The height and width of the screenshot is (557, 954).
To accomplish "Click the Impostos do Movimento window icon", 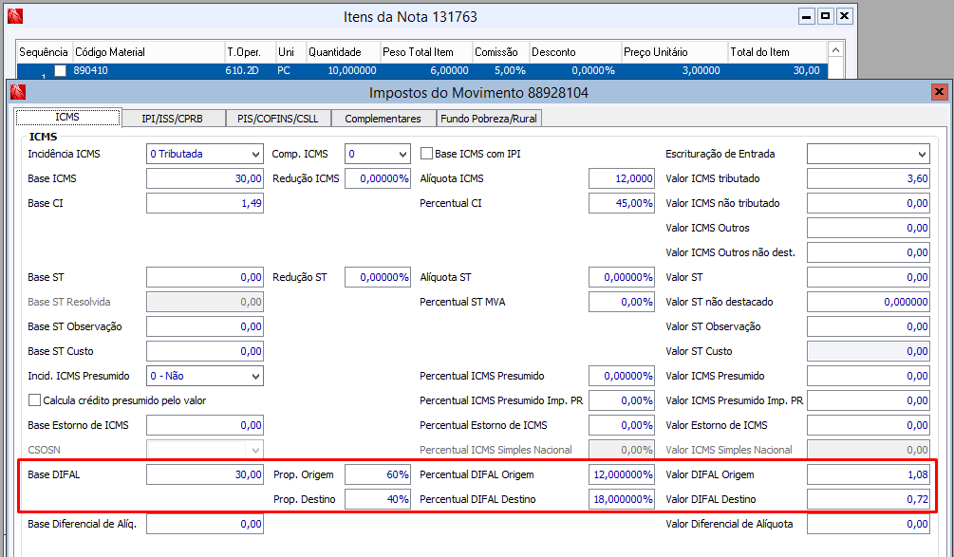I will (17, 92).
